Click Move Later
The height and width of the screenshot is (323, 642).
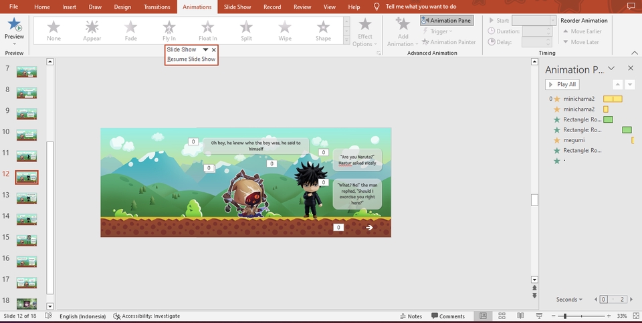pyautogui.click(x=581, y=41)
